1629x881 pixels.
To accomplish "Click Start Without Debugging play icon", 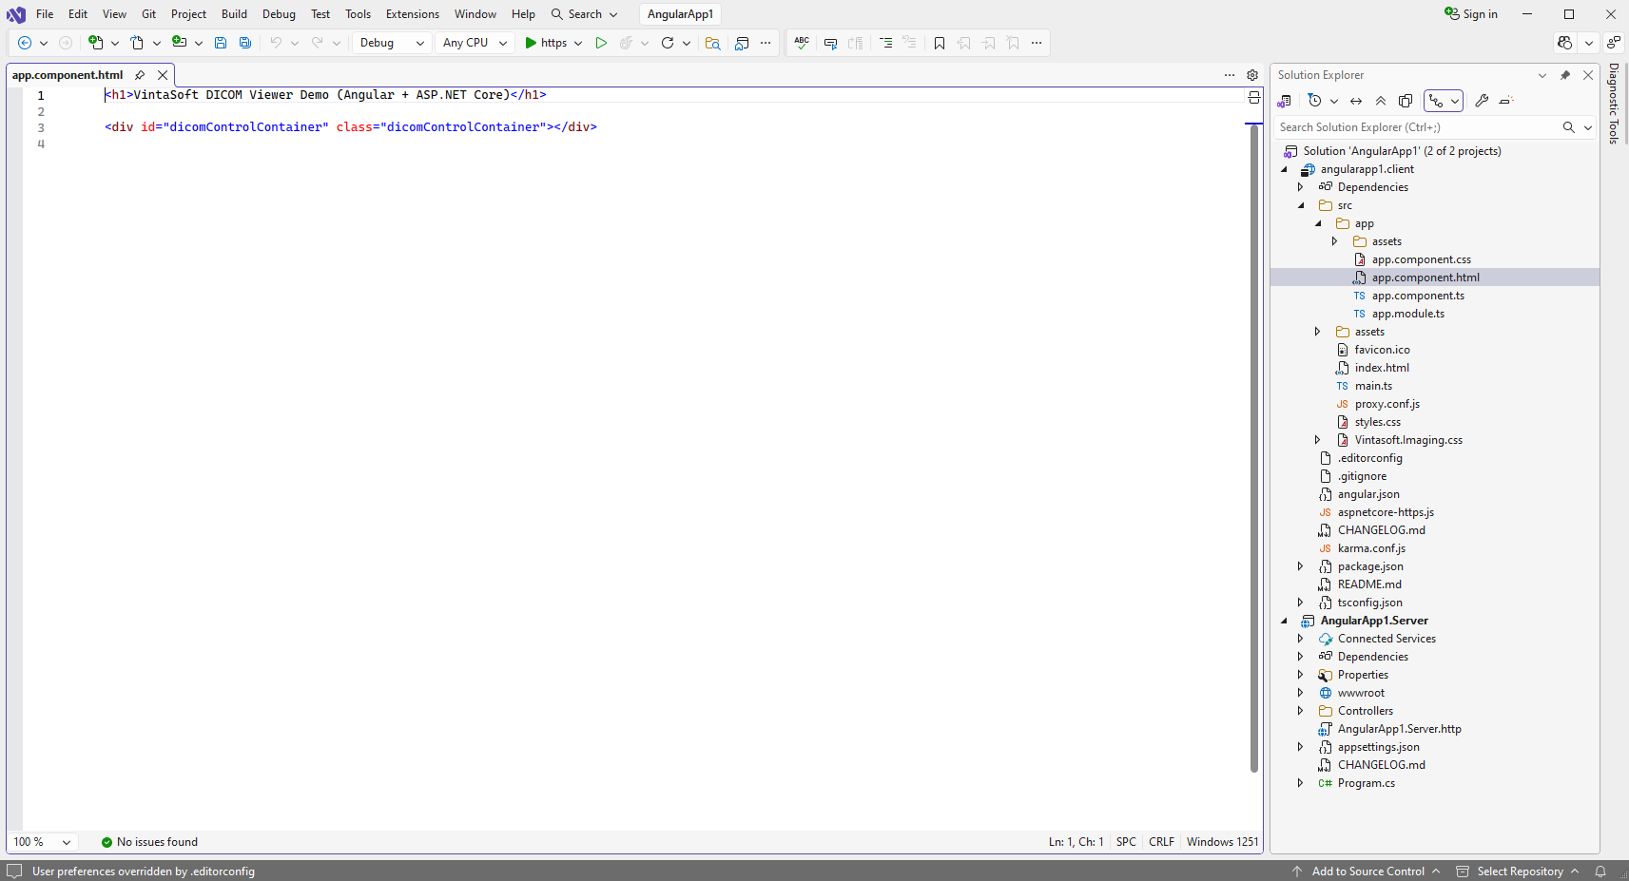I will click(601, 43).
